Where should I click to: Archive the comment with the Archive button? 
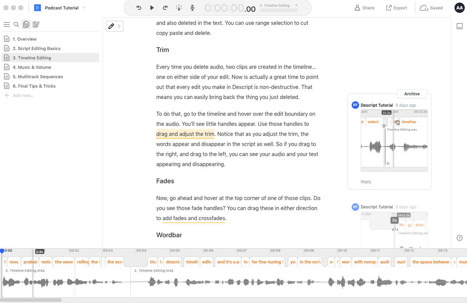coord(412,94)
